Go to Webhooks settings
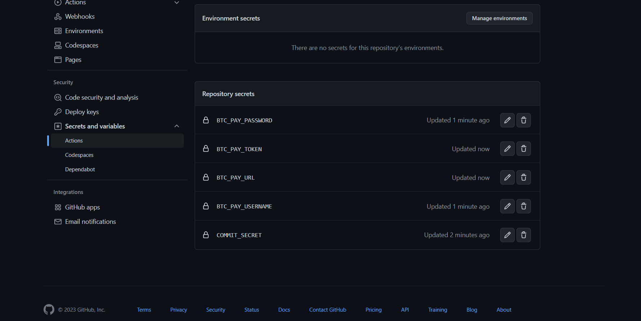This screenshot has width=641, height=321. pyautogui.click(x=80, y=17)
